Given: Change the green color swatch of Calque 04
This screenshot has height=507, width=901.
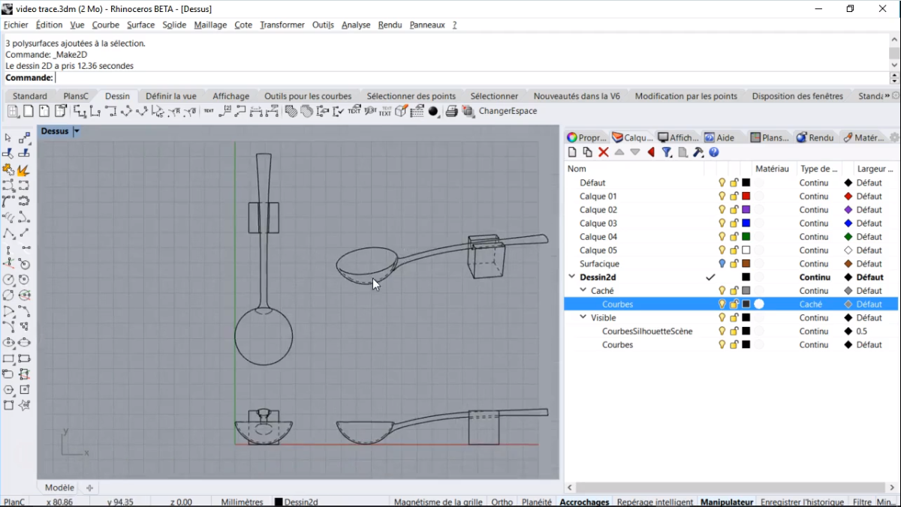Looking at the screenshot, I should click(x=746, y=237).
